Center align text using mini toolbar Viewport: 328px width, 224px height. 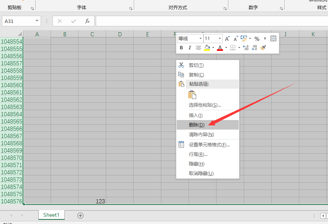(198, 48)
